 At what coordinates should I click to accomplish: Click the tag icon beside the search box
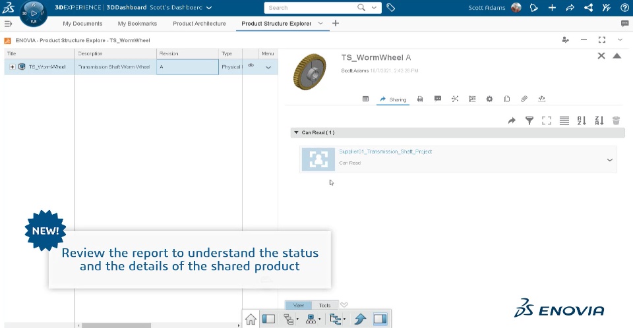[x=391, y=7]
